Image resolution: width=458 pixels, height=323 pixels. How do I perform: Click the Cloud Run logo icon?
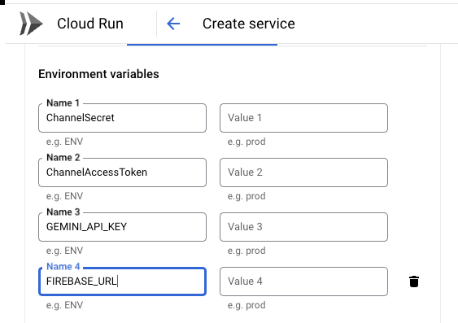click(31, 24)
